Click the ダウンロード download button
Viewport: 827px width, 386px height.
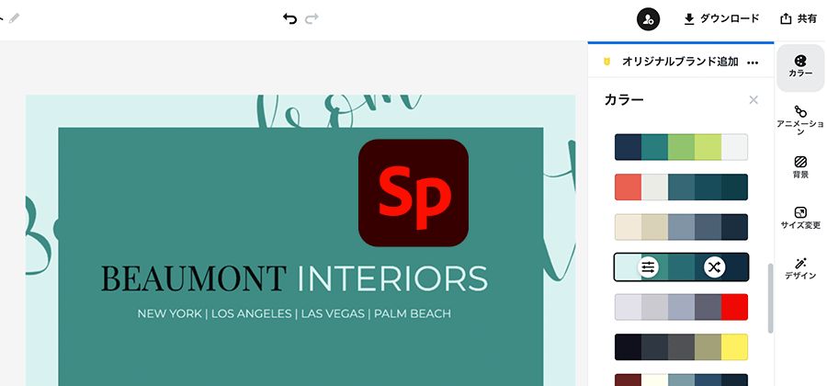click(x=721, y=19)
